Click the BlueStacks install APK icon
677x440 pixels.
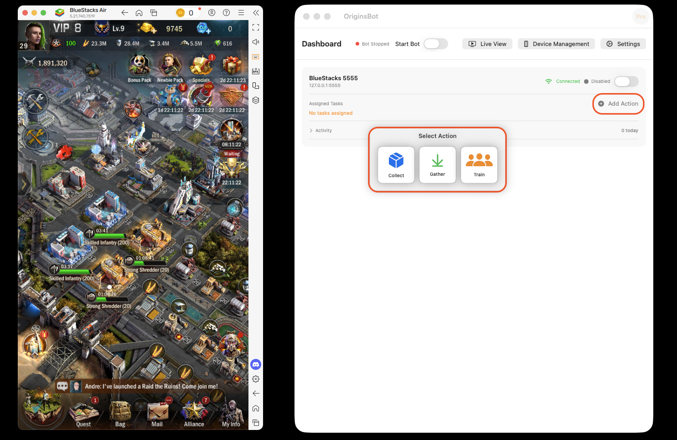pos(256,71)
